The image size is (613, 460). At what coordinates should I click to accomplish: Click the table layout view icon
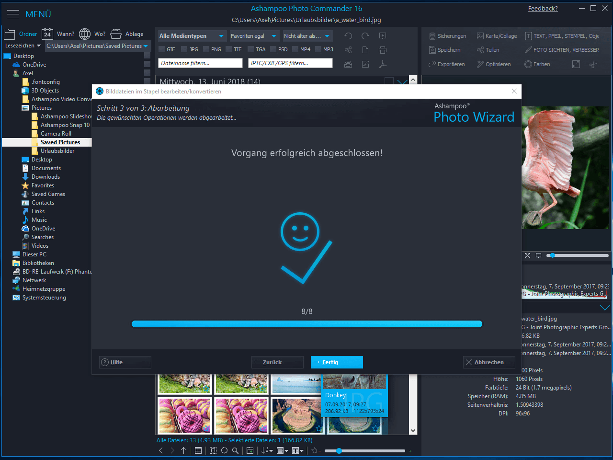tap(198, 450)
